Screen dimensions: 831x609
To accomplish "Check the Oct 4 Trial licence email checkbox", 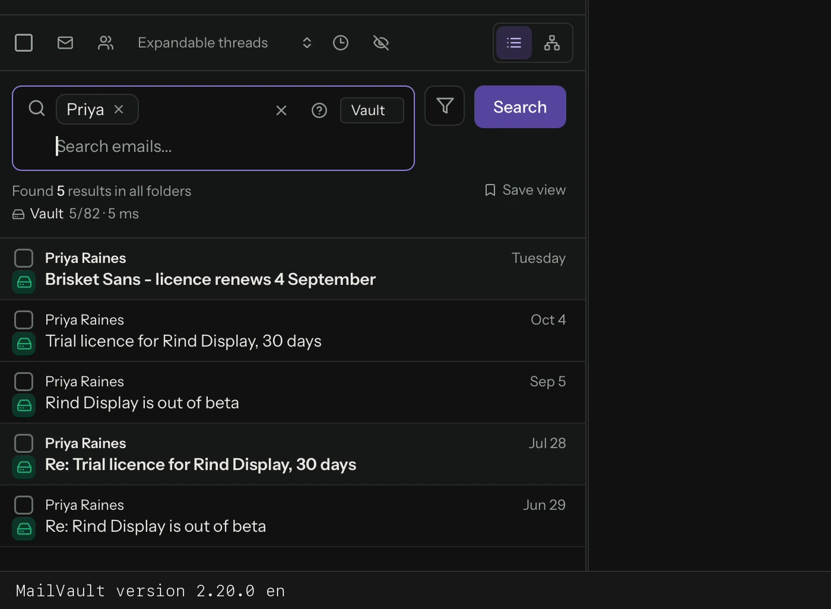I will tap(24, 319).
